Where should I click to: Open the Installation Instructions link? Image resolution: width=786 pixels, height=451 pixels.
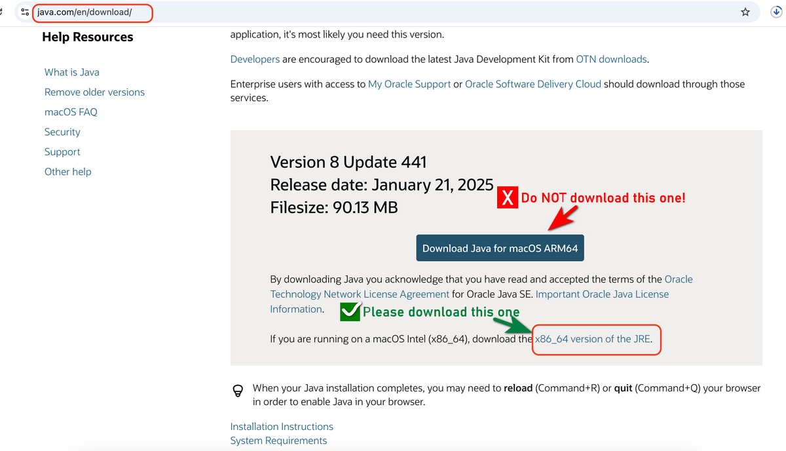(x=282, y=426)
